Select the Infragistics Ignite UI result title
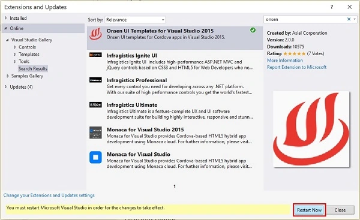This screenshot has width=360, height=220. click(x=131, y=56)
